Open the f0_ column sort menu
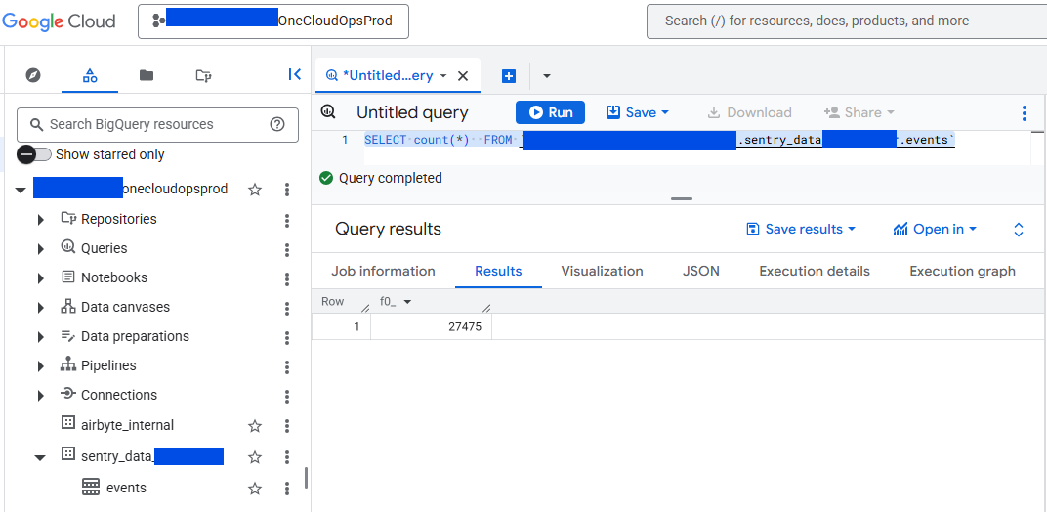The width and height of the screenshot is (1047, 512). (x=407, y=302)
